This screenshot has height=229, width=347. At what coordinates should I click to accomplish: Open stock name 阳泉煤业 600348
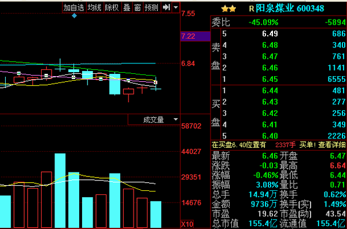click(290, 9)
